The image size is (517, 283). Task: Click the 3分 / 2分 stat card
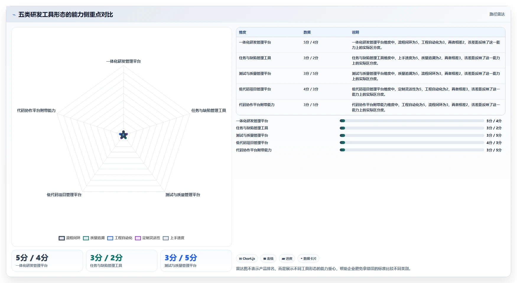click(x=122, y=261)
